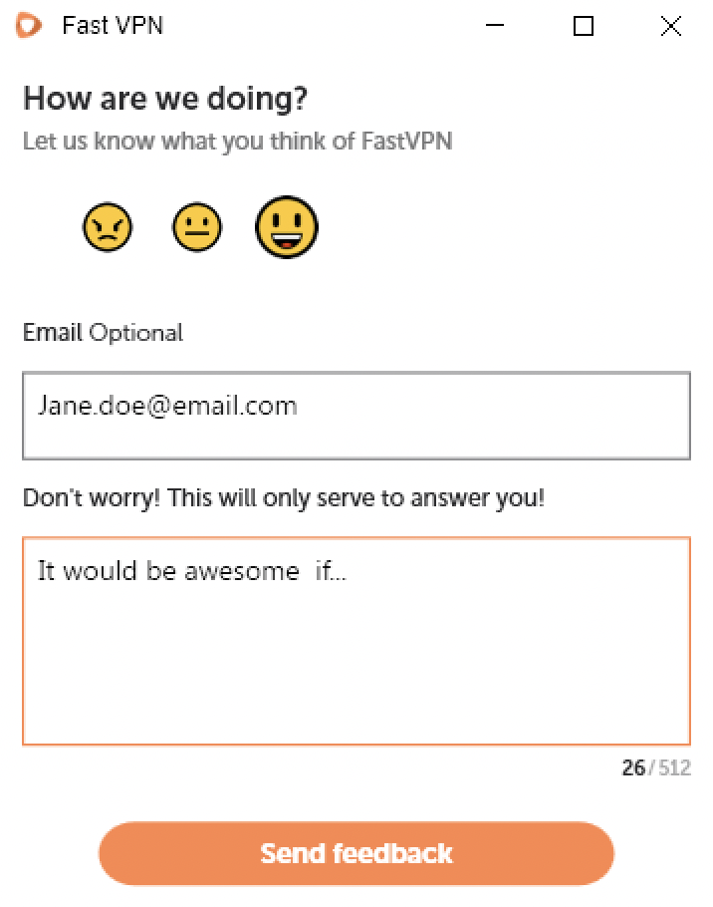Click the 'Fast VPN' window title text
The image size is (713, 907).
pos(113,26)
